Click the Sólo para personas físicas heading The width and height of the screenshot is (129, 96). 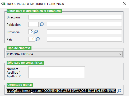click(25, 63)
